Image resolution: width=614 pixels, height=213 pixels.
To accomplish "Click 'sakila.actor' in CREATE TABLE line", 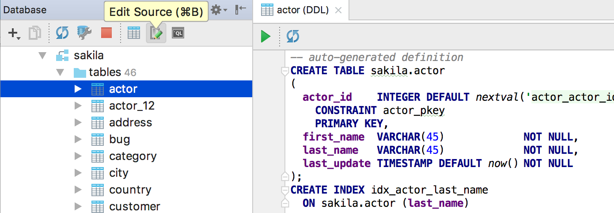I will pyautogui.click(x=408, y=71).
